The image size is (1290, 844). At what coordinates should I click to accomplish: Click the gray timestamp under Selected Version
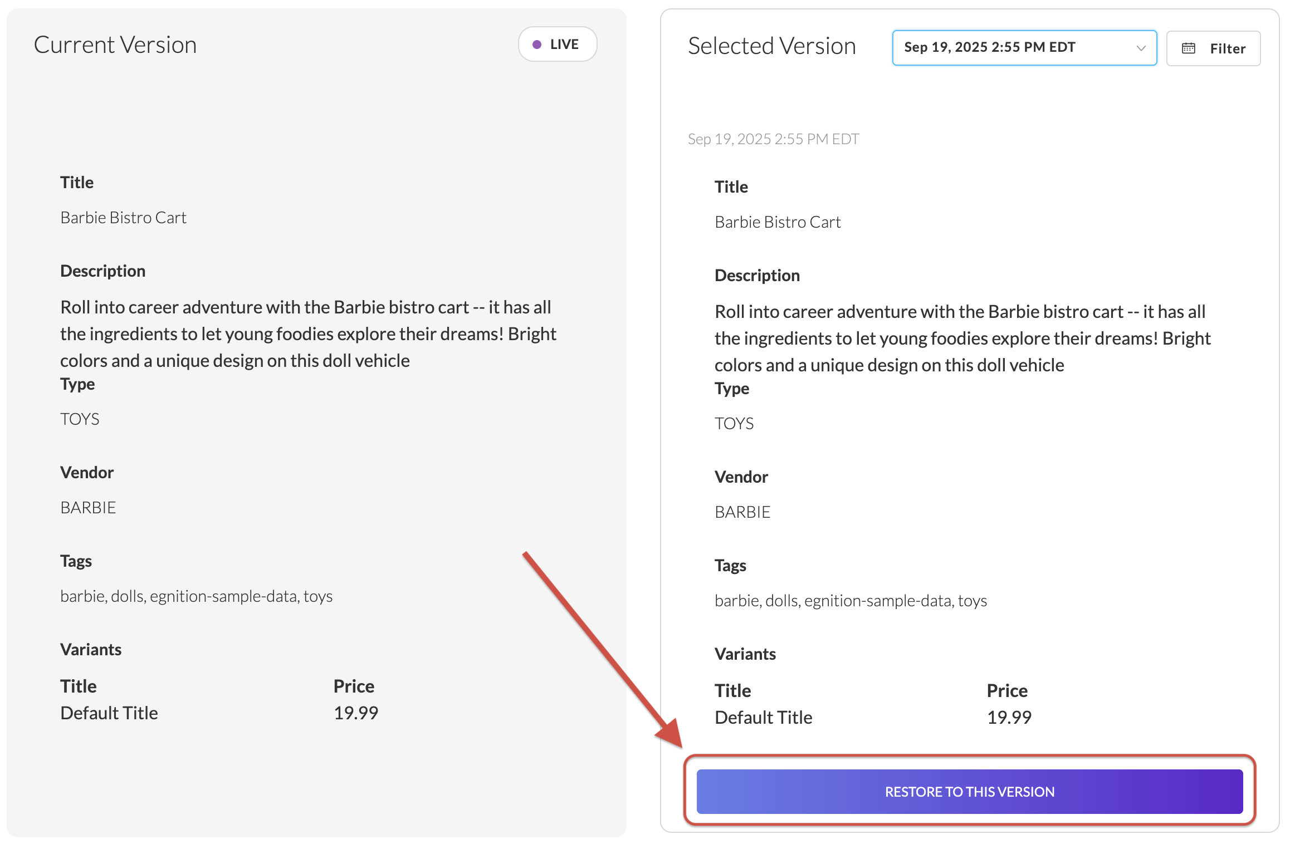pos(773,139)
